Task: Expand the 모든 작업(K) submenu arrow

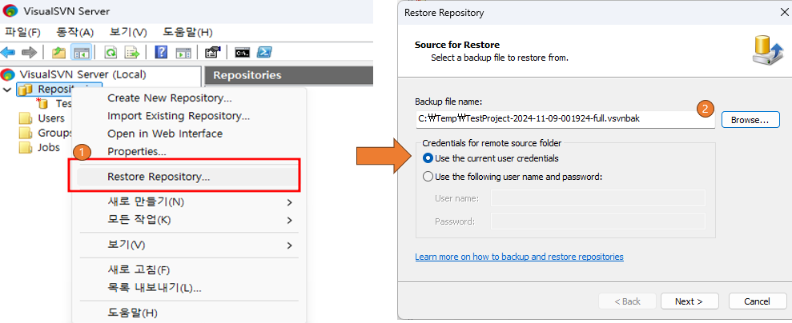Action: (289, 220)
